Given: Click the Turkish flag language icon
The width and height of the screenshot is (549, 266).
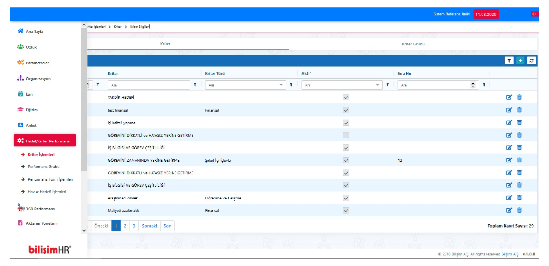Looking at the screenshot, I should [534, 14].
